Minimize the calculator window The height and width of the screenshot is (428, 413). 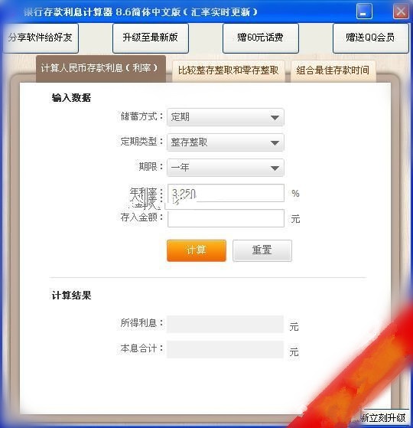364,11
